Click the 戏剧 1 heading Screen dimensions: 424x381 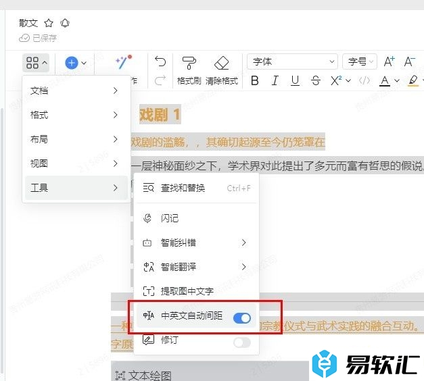pyautogui.click(x=160, y=115)
